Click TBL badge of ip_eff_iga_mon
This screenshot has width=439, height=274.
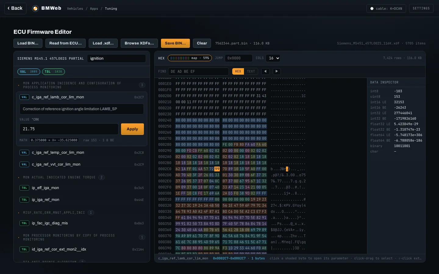tap(24, 188)
